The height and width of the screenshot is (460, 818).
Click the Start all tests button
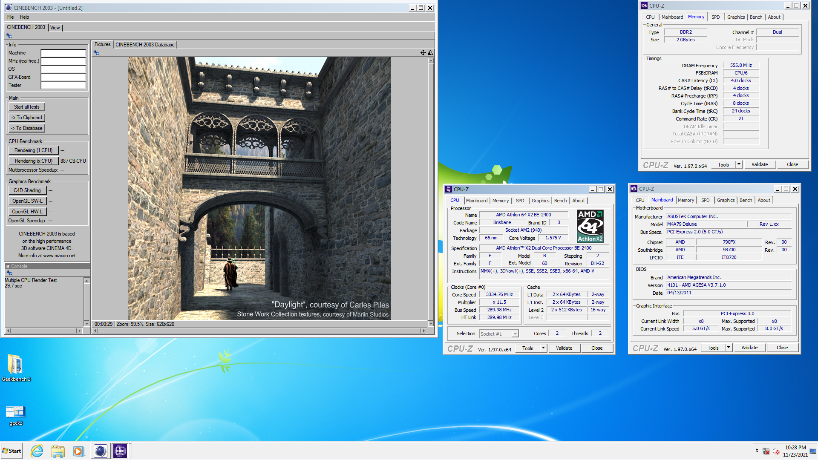click(x=27, y=107)
